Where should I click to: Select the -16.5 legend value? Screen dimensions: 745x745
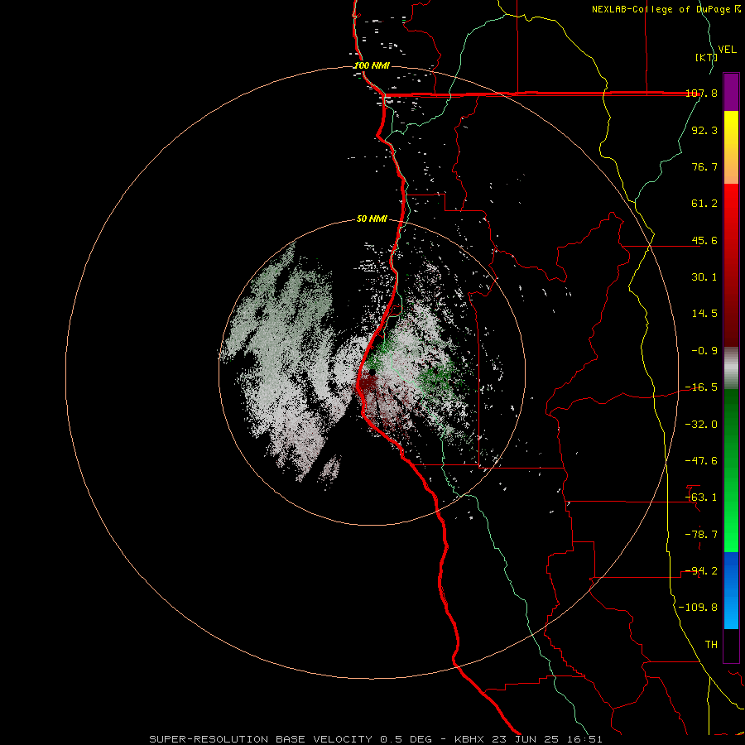[701, 387]
